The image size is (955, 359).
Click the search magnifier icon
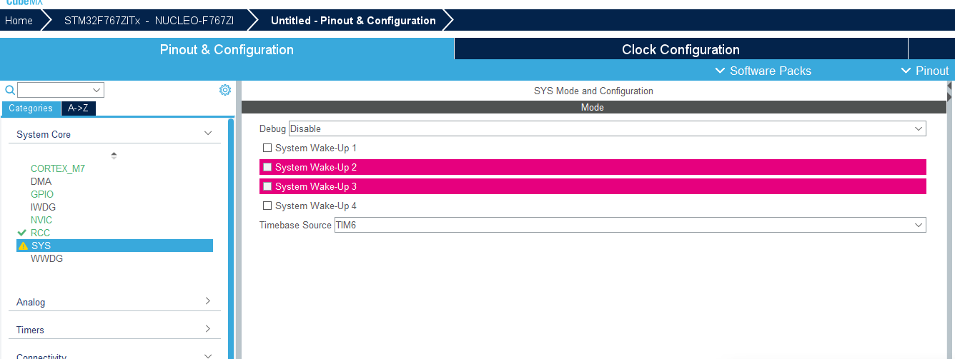[10, 90]
